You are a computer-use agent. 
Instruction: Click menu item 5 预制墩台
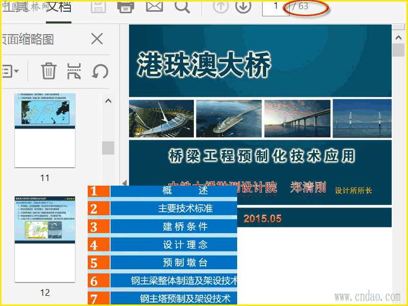(x=162, y=263)
